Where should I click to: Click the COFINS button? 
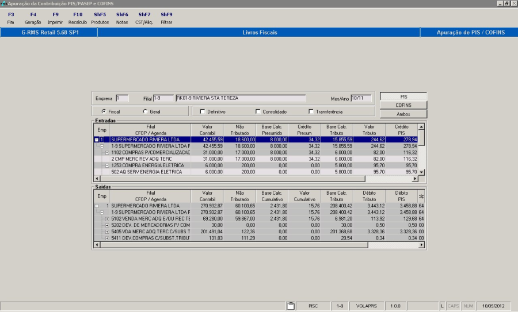tap(403, 105)
